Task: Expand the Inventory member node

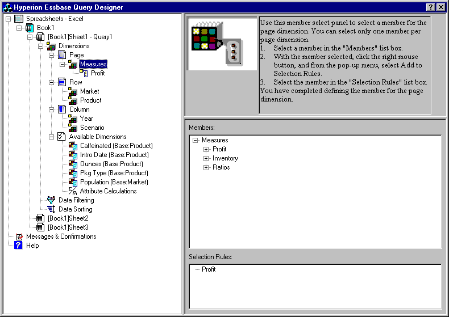Action: click(206, 158)
